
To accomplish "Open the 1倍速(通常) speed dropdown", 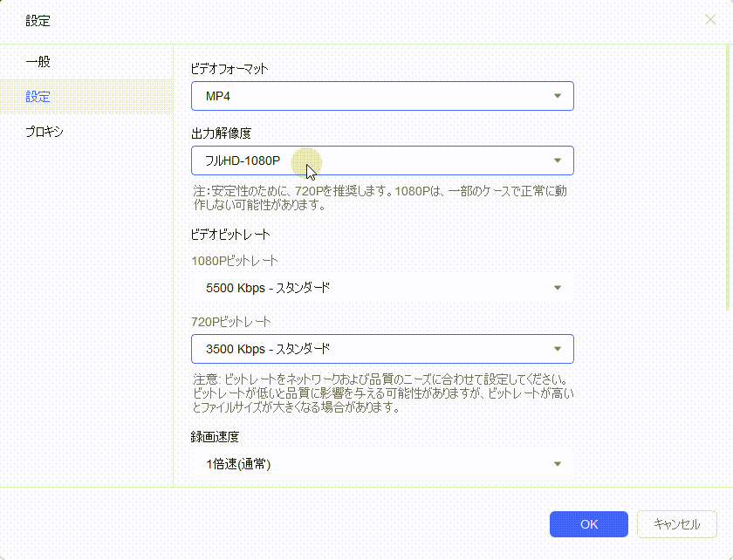I will (381, 463).
